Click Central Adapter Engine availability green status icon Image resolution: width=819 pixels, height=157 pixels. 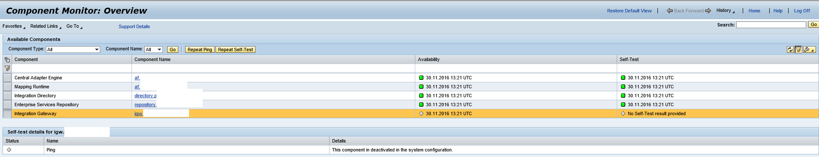[x=421, y=78]
